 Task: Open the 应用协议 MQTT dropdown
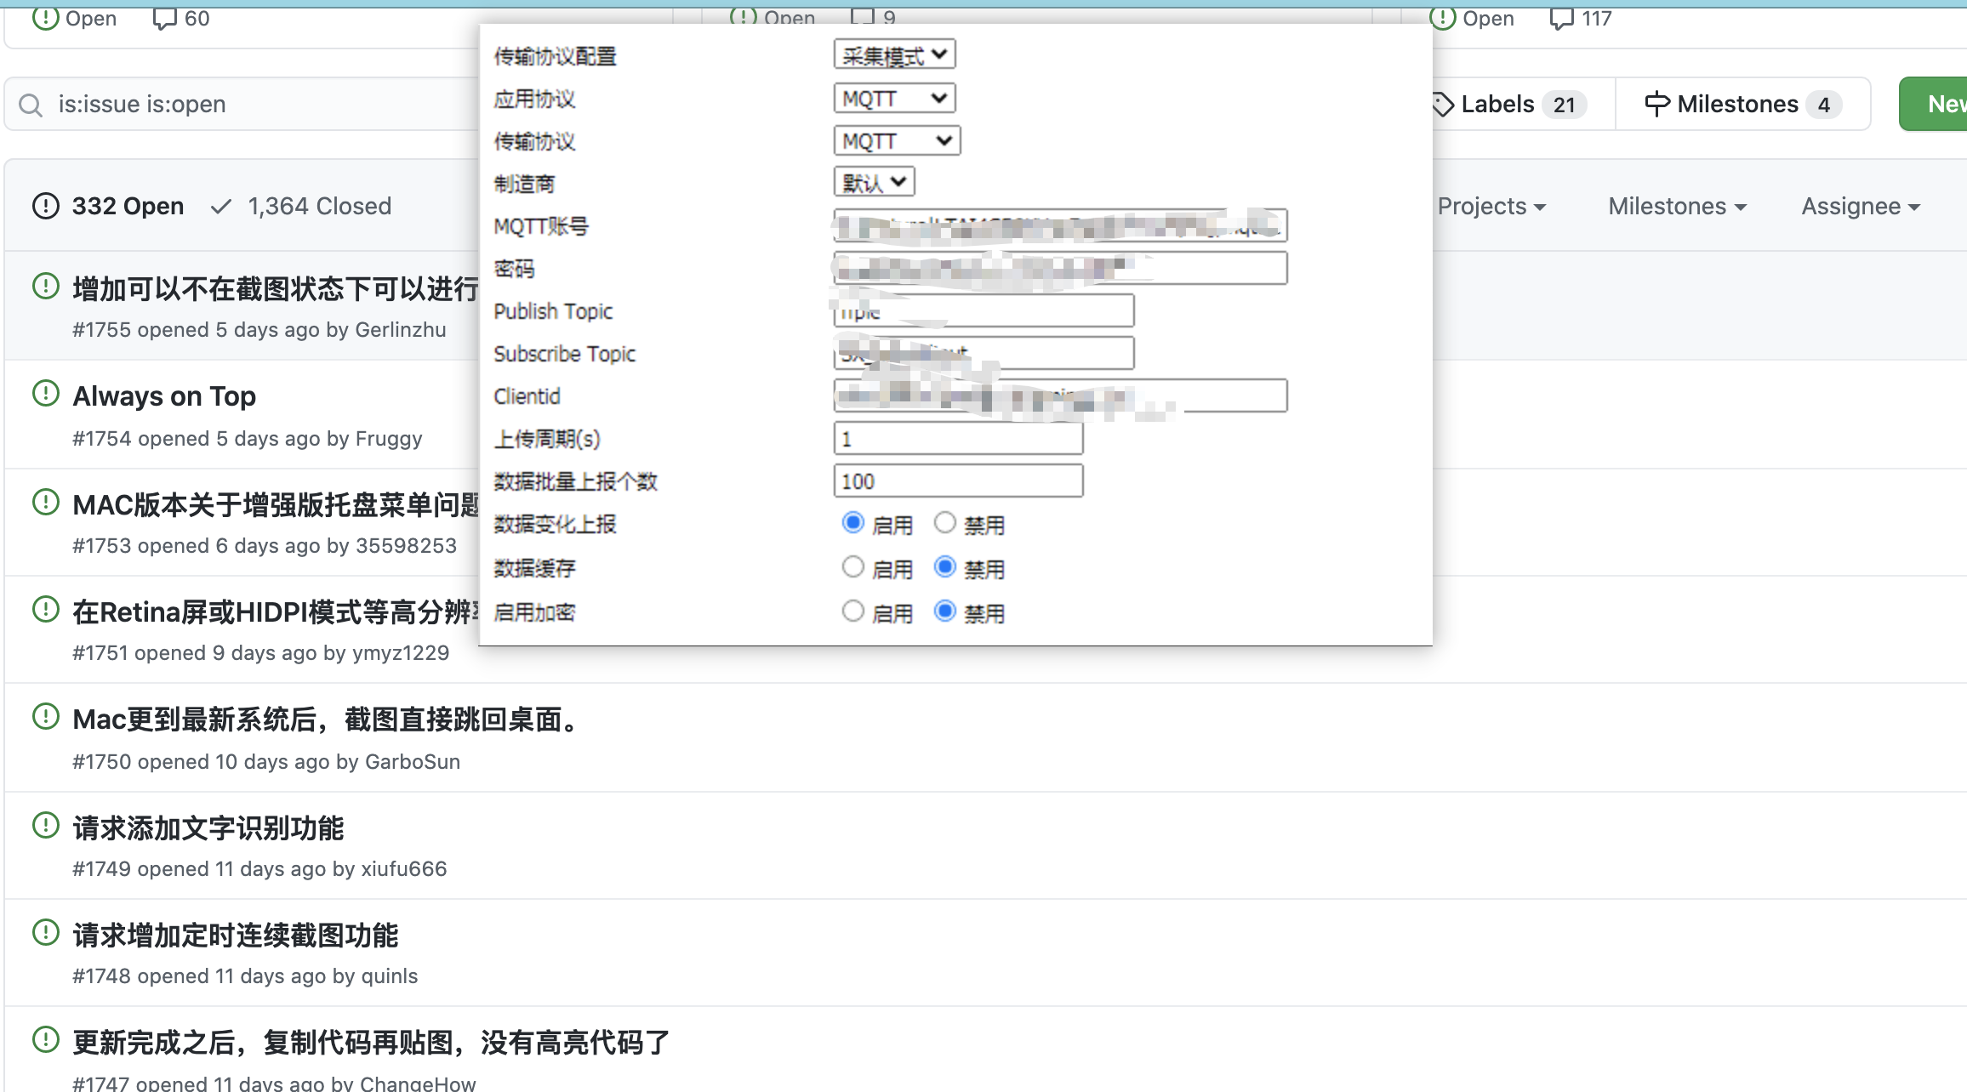(895, 98)
